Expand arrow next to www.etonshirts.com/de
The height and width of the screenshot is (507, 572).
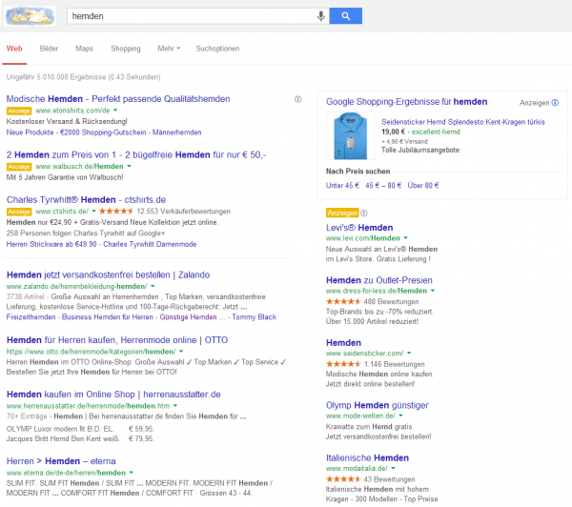coord(115,111)
